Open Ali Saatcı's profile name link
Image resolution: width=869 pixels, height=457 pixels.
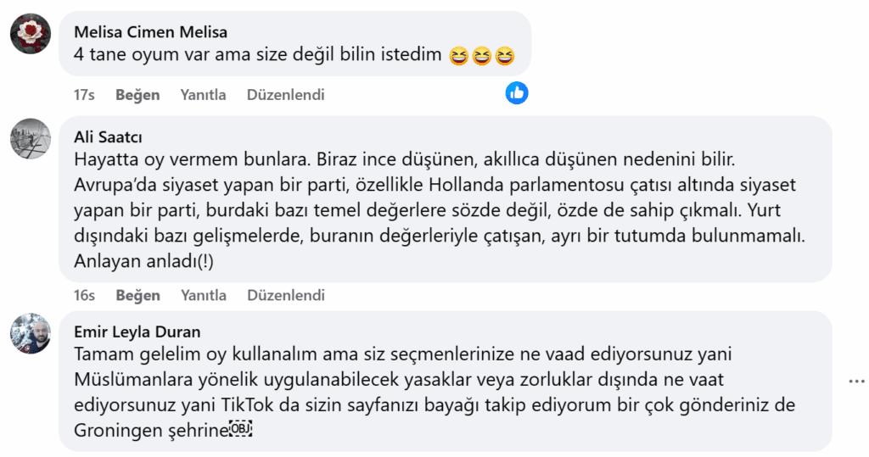(109, 137)
